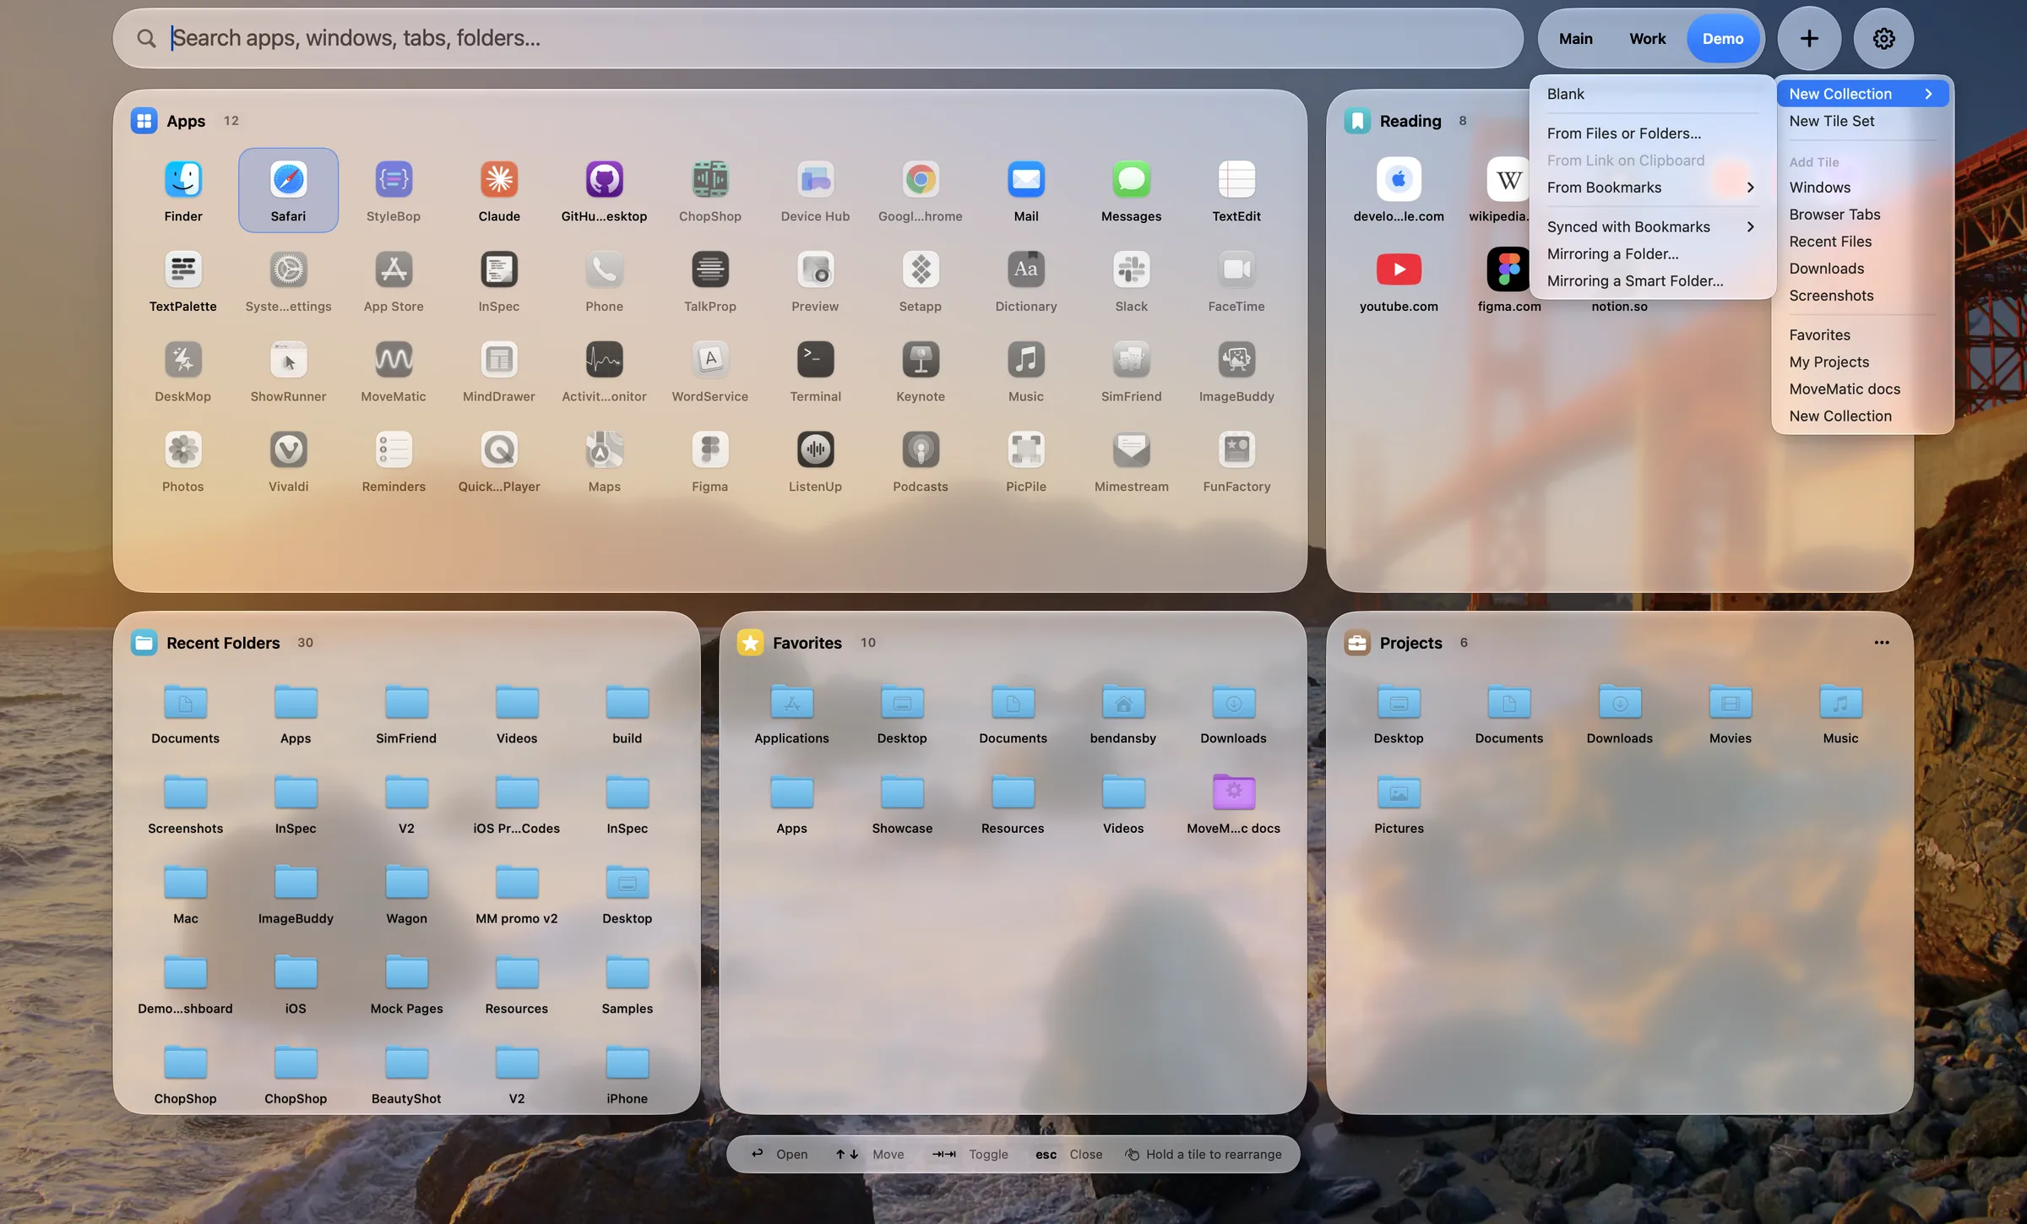Image resolution: width=2027 pixels, height=1224 pixels.
Task: Click the search apps input field
Action: [x=818, y=38]
